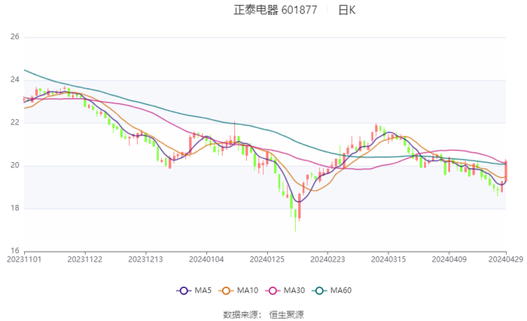The width and height of the screenshot is (527, 321).
Task: Click the 恒生聚源 data source text
Action: [x=287, y=314]
